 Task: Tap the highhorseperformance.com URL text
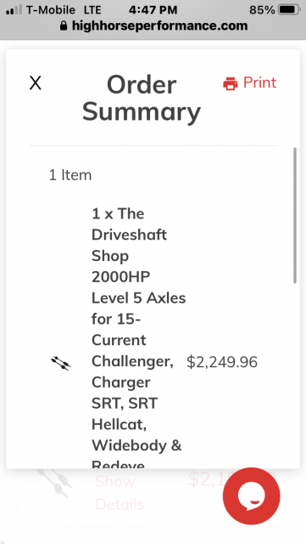pyautogui.click(x=159, y=25)
